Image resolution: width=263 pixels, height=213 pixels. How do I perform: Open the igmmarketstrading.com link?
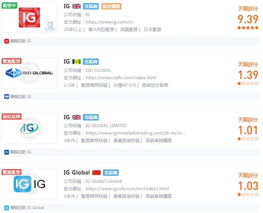coord(136,133)
